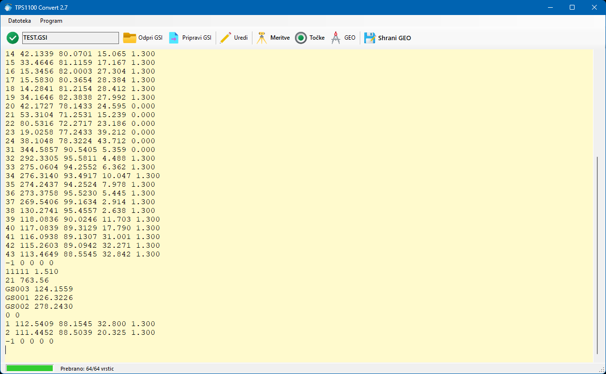This screenshot has width=606, height=374.
Task: Click the green progress bar in status bar
Action: pyautogui.click(x=30, y=368)
